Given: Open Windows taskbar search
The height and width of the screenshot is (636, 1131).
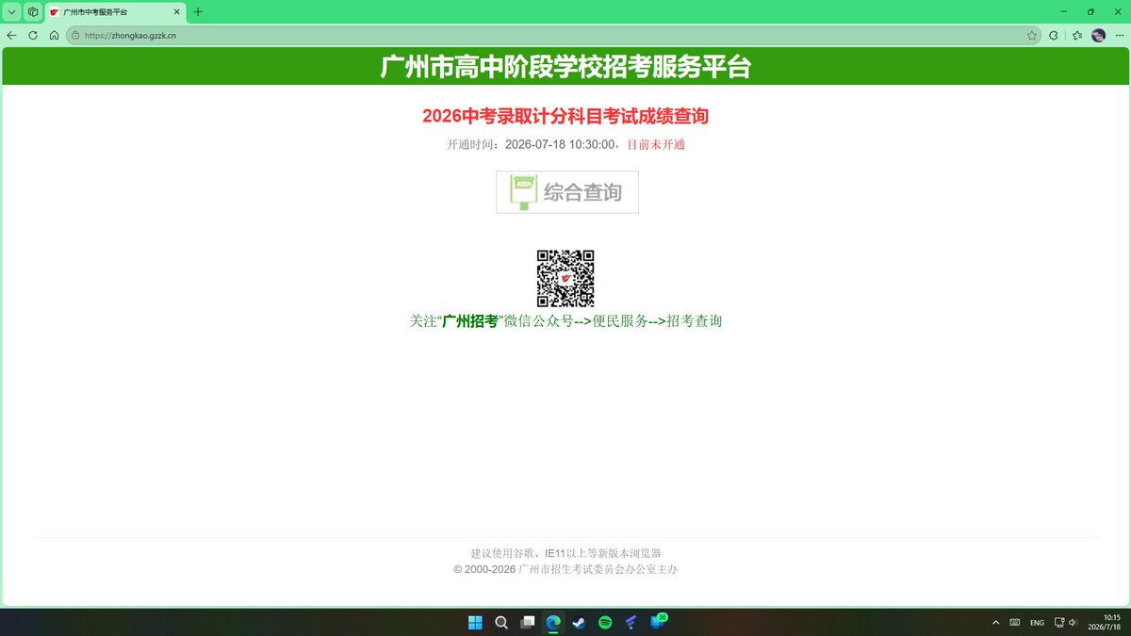Looking at the screenshot, I should (501, 622).
